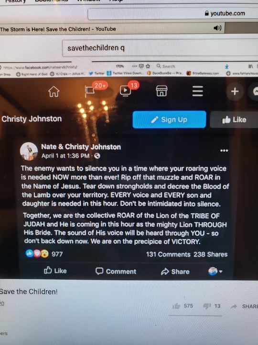The height and width of the screenshot is (345, 258).
Task: Mute the tab audio speaker icon
Action: [x=217, y=28]
